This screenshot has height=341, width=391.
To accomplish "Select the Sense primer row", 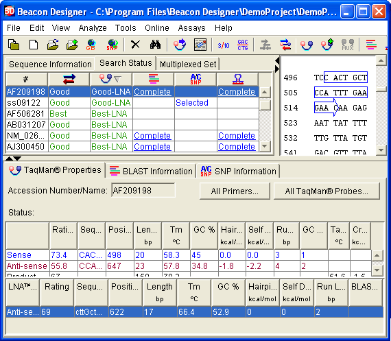I will pyautogui.click(x=188, y=255).
